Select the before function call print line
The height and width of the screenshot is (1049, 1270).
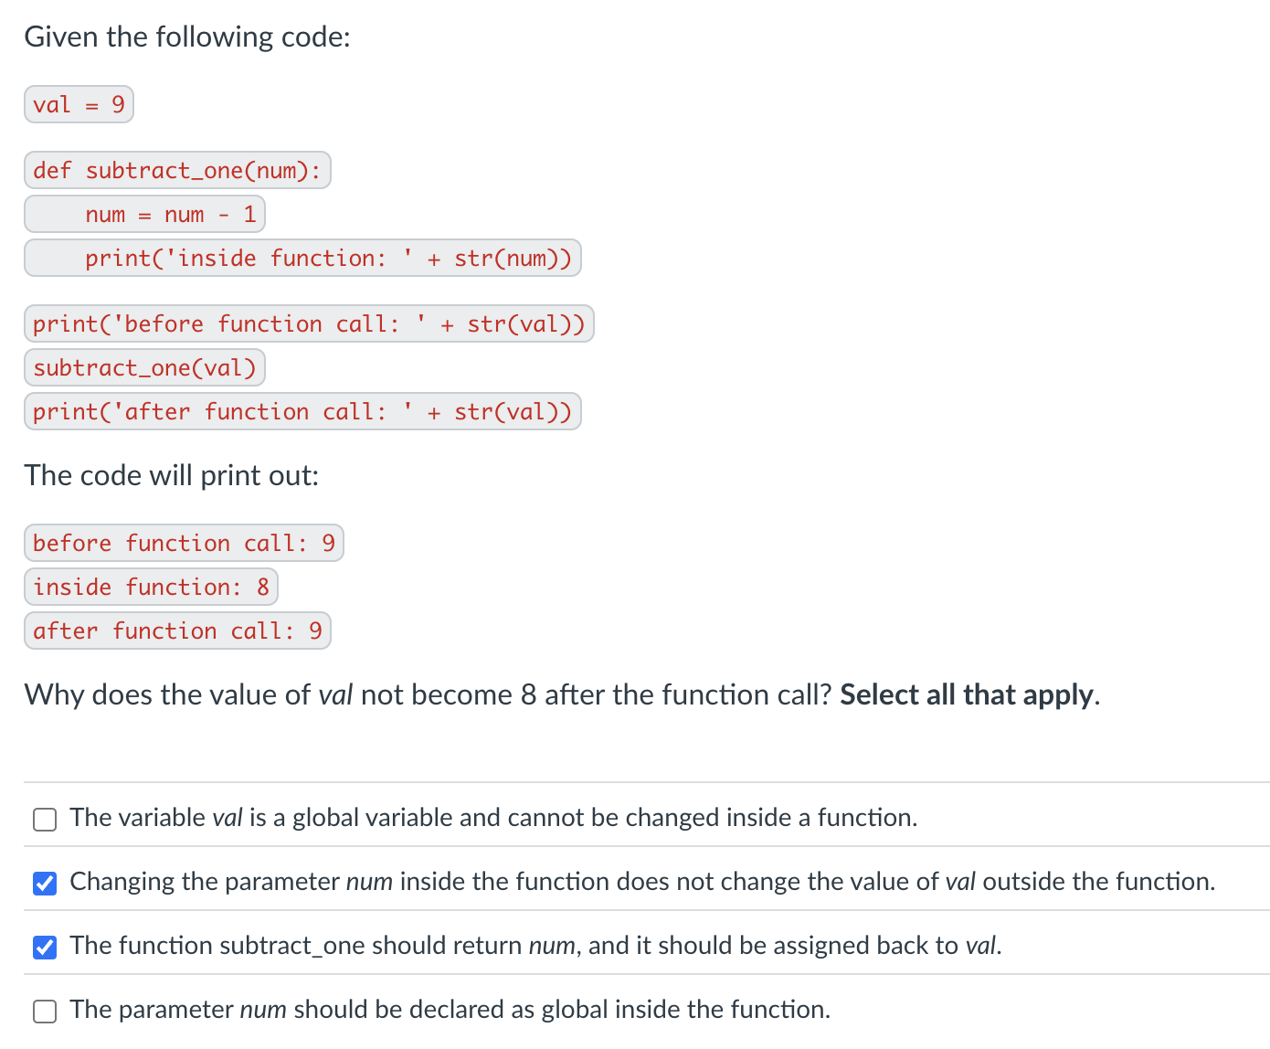click(x=309, y=323)
